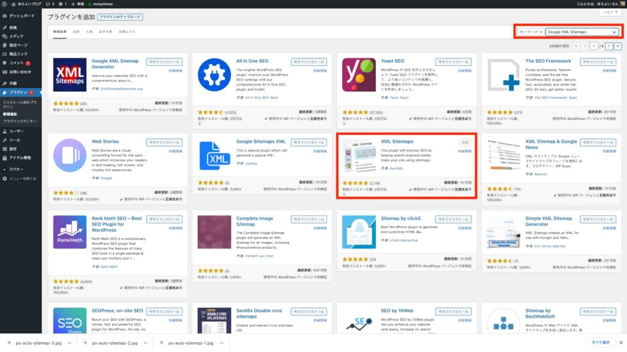The width and height of the screenshot is (627, 352).
Task: Open the XML Sitemaps plugin thumbnail
Action: (359, 155)
